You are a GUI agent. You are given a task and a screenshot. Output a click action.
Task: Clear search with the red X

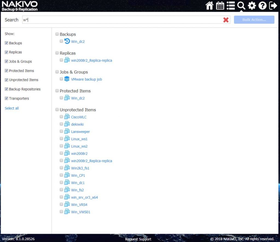pos(226,20)
